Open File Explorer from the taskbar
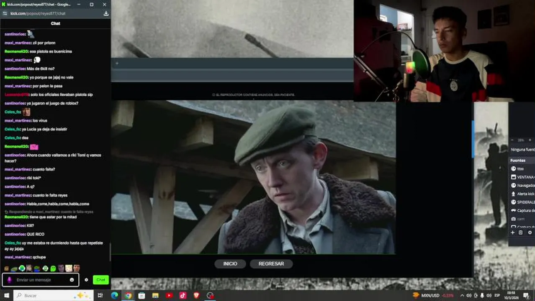The width and height of the screenshot is (535, 301). click(155, 296)
